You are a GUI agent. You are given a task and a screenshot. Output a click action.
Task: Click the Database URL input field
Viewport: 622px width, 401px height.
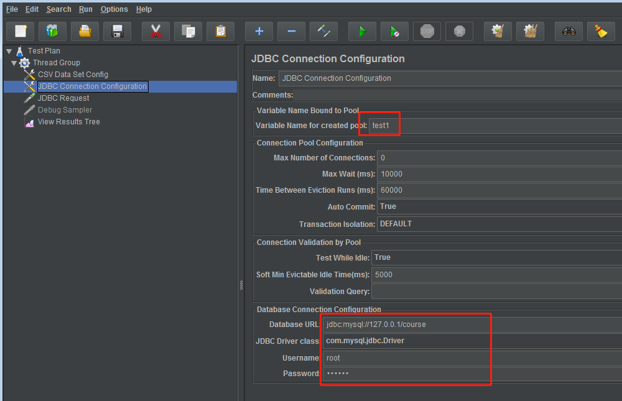point(404,323)
